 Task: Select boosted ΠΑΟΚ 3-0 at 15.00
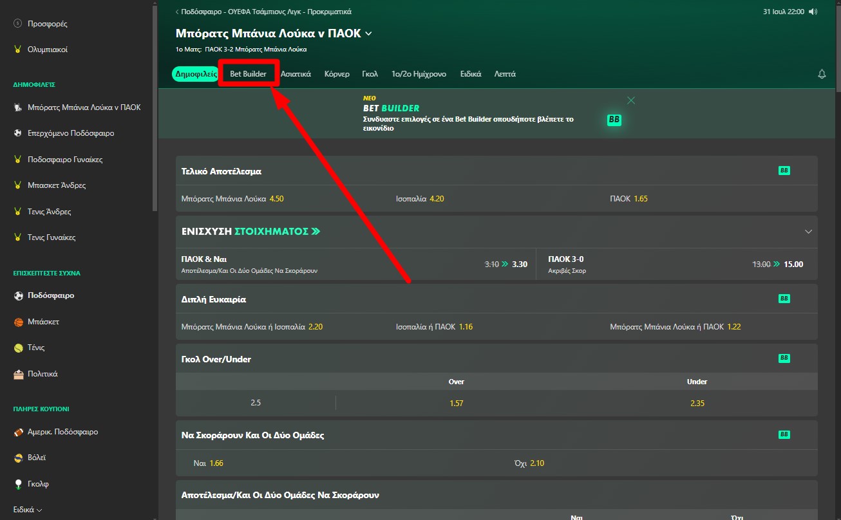(677, 265)
